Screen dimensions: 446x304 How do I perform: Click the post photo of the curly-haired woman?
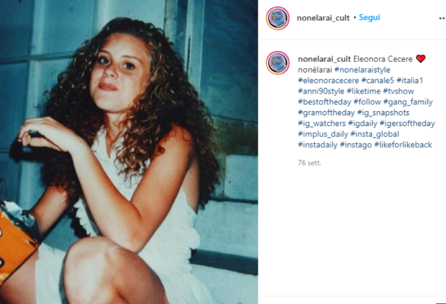[x=129, y=152]
